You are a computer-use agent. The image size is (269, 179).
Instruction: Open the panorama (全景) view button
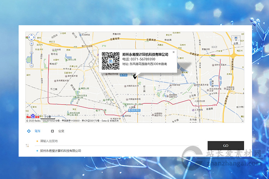click(236, 40)
